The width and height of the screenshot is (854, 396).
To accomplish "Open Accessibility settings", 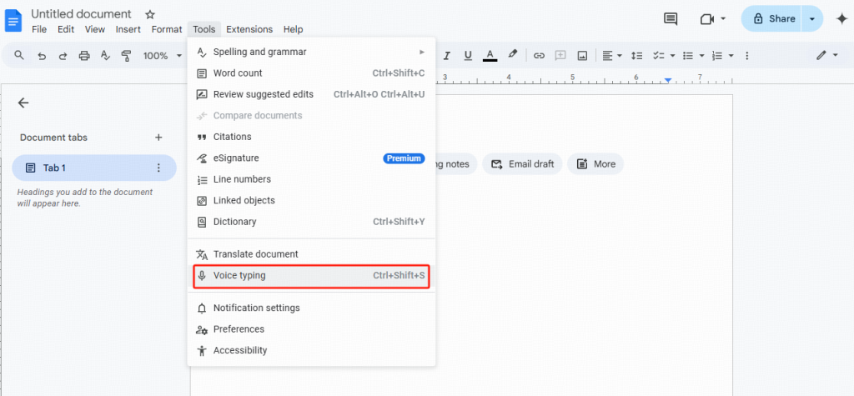I will (312, 350).
